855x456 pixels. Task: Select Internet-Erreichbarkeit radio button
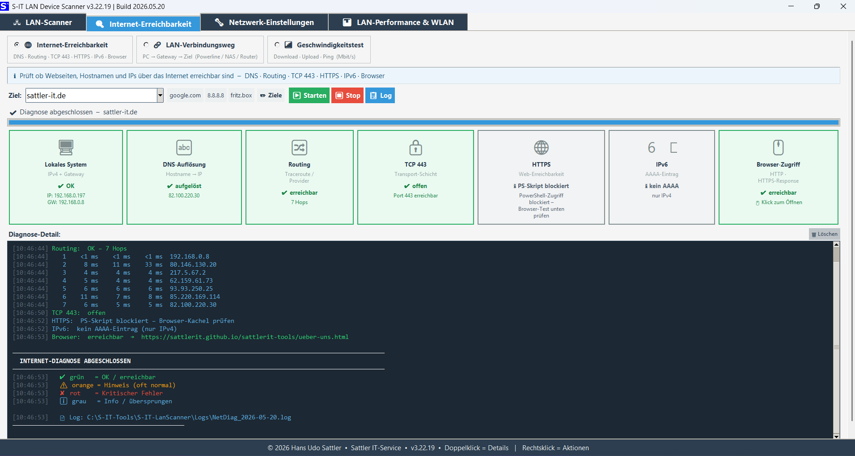(17, 45)
